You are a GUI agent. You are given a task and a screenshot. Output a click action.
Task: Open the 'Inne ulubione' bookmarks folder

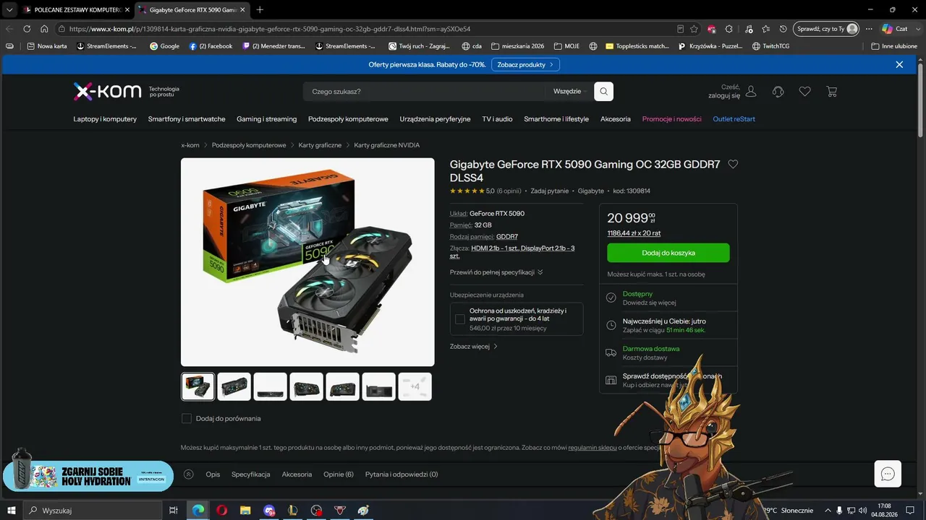tap(894, 46)
